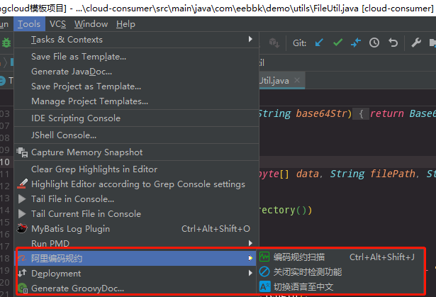The height and width of the screenshot is (297, 436).
Task: Open settings wrench icon in toolbar
Action: 416,43
